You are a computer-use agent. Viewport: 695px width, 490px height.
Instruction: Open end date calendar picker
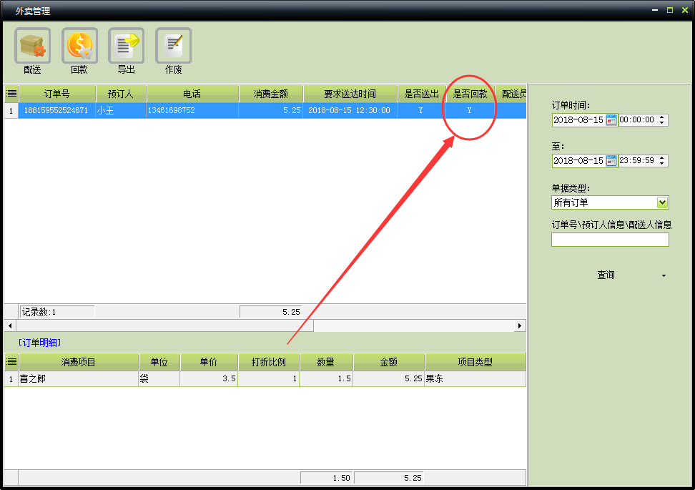[x=611, y=160]
